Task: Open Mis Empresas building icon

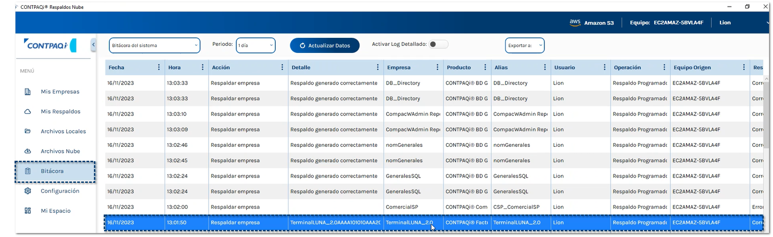Action: (27, 92)
